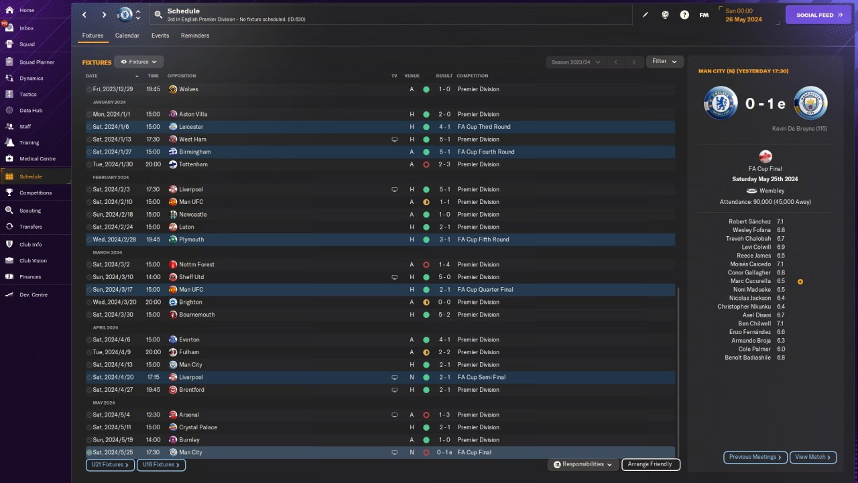
Task: Open the Tactics sidebar icon
Action: [9, 95]
